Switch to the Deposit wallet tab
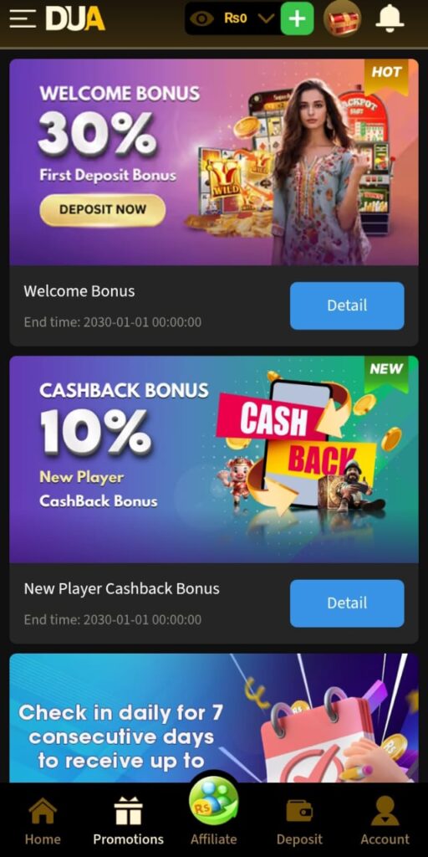428x857 pixels. tap(299, 821)
